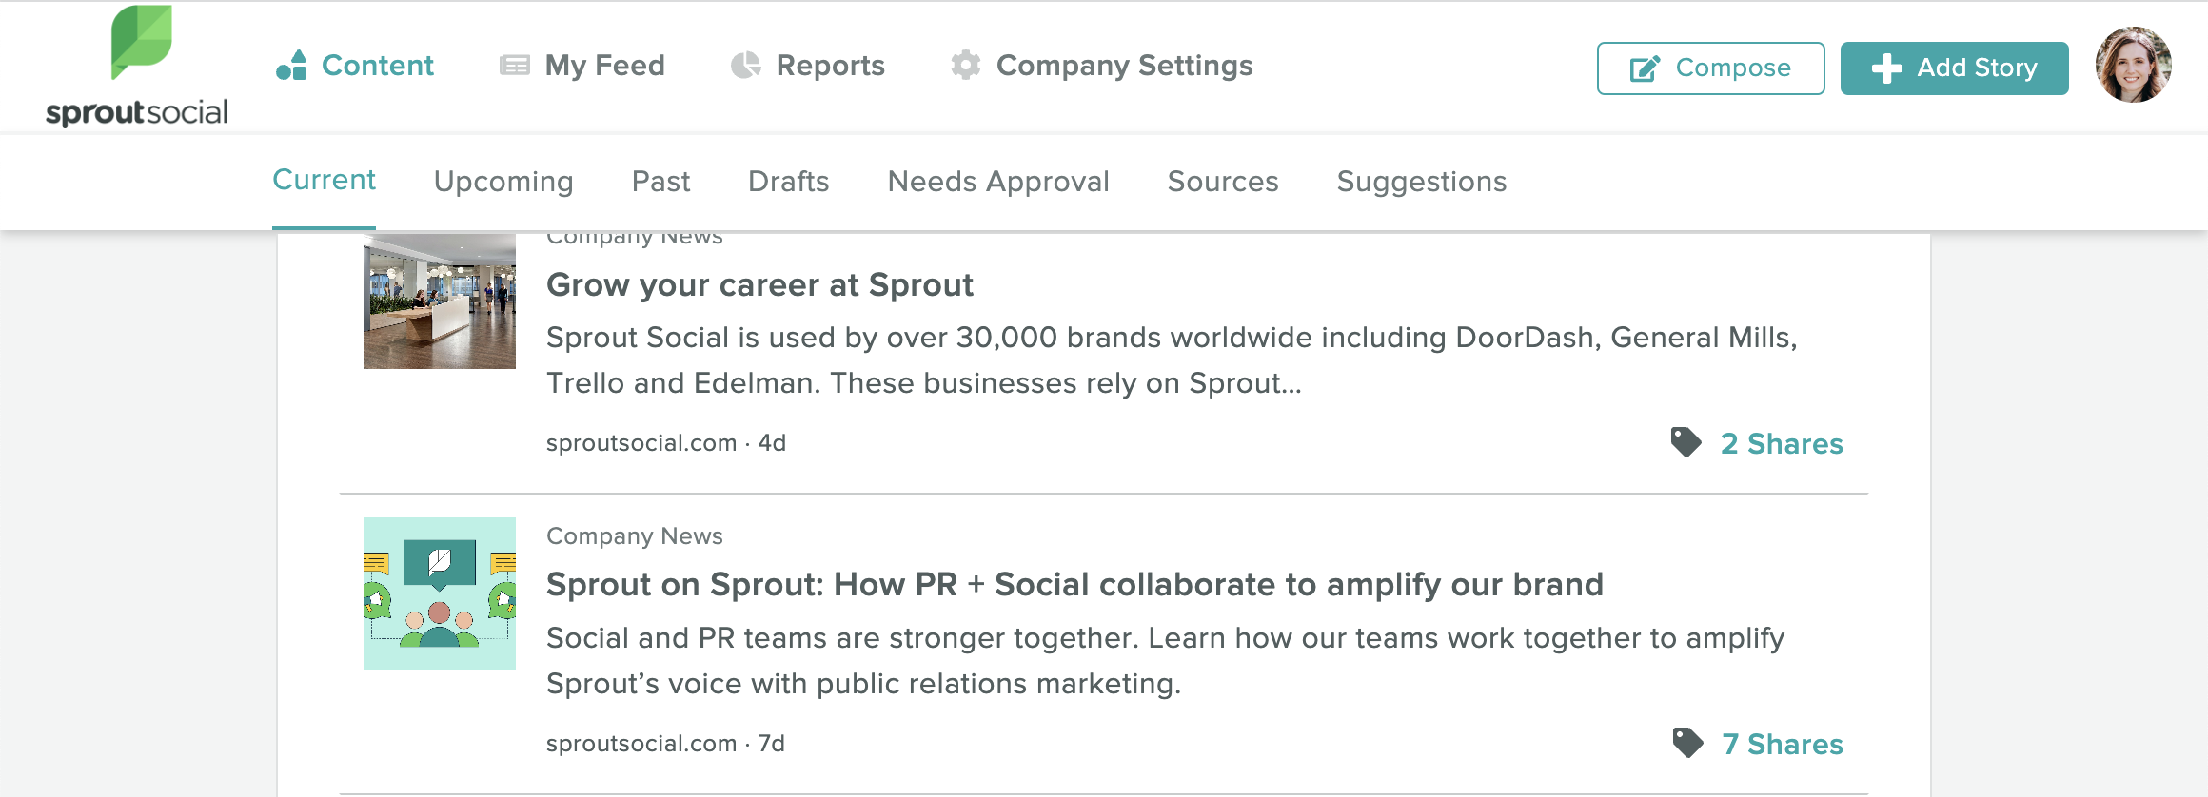The height and width of the screenshot is (797, 2208).
Task: View the 7 Shares link
Action: click(x=1782, y=745)
